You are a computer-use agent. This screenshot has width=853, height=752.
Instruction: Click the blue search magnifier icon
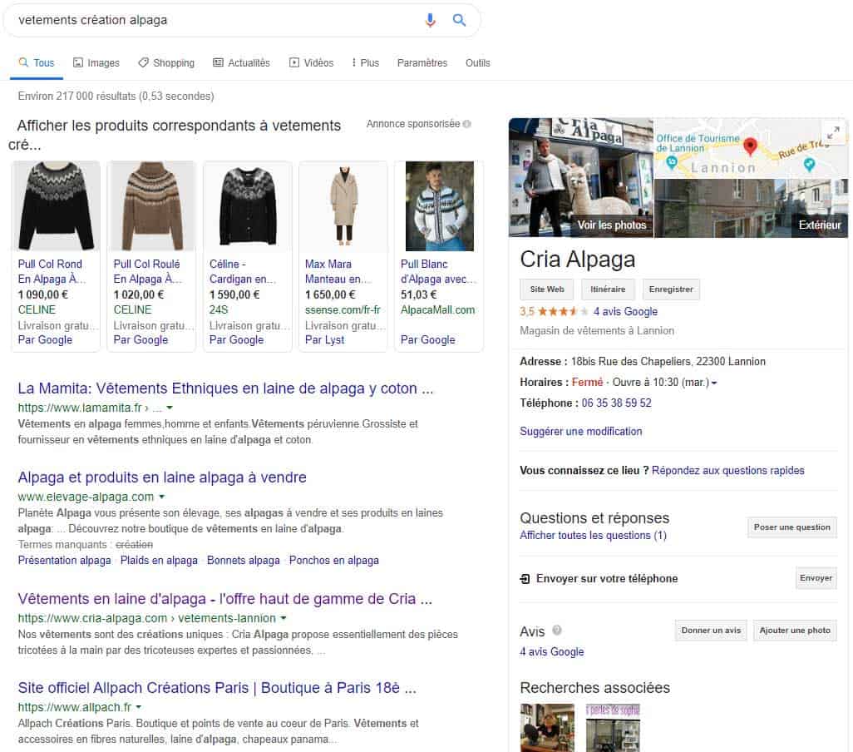(x=459, y=20)
